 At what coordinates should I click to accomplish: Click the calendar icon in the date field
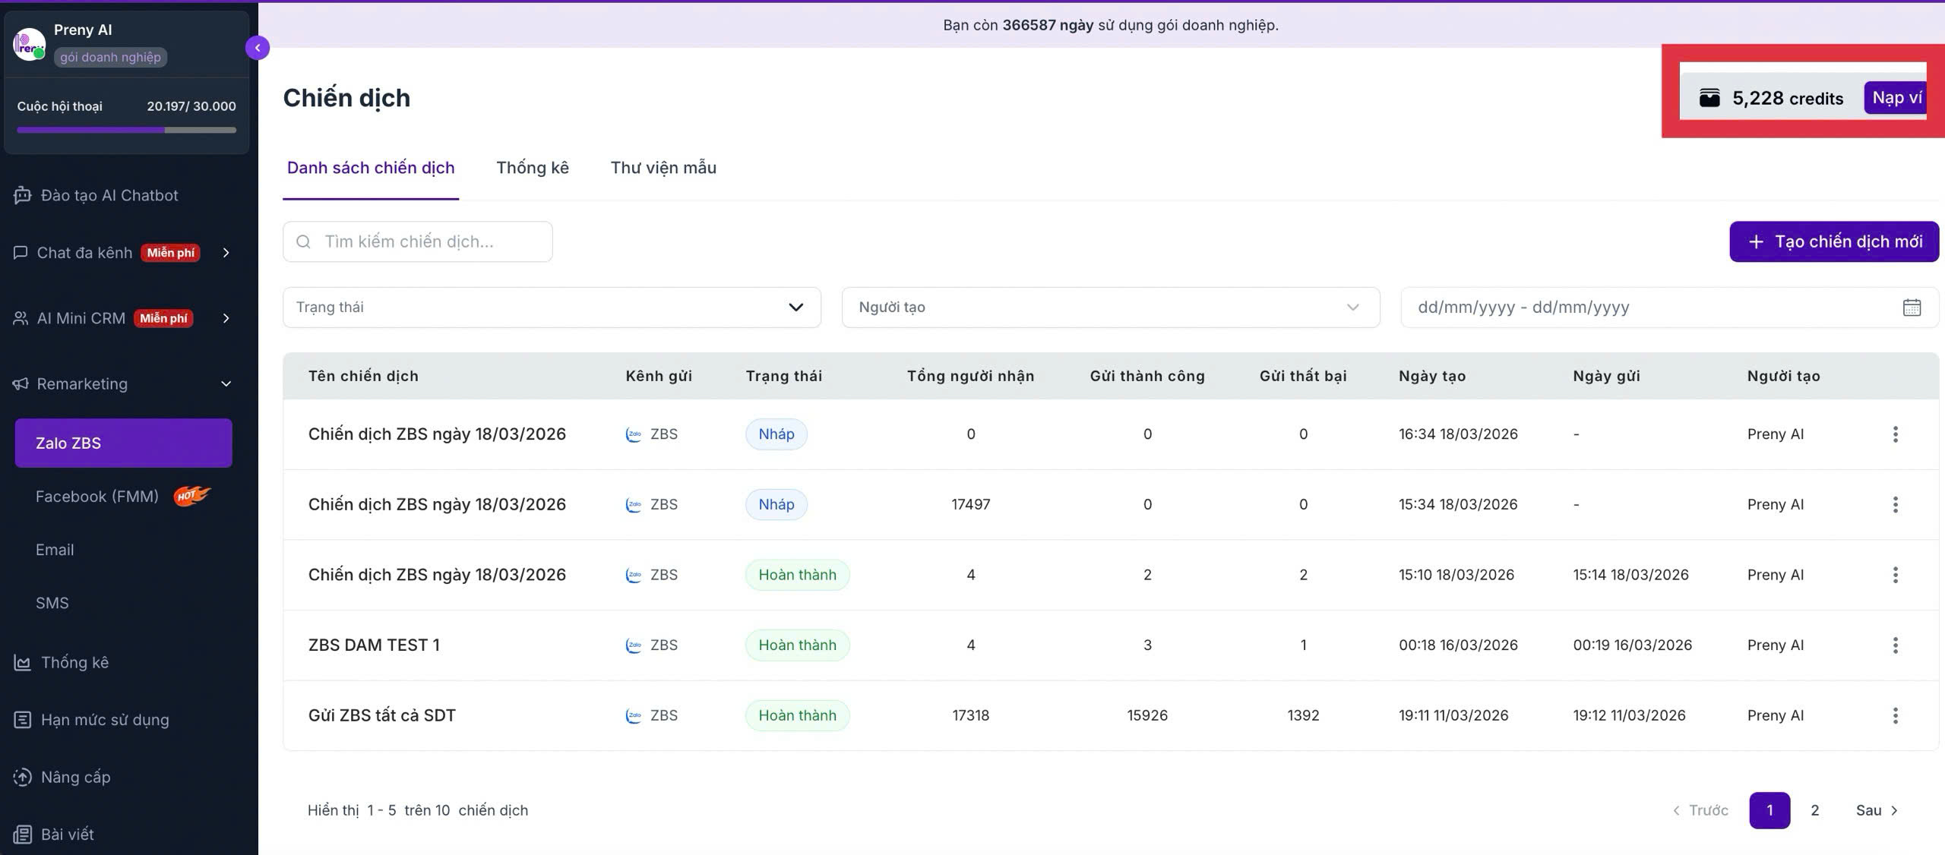1912,308
